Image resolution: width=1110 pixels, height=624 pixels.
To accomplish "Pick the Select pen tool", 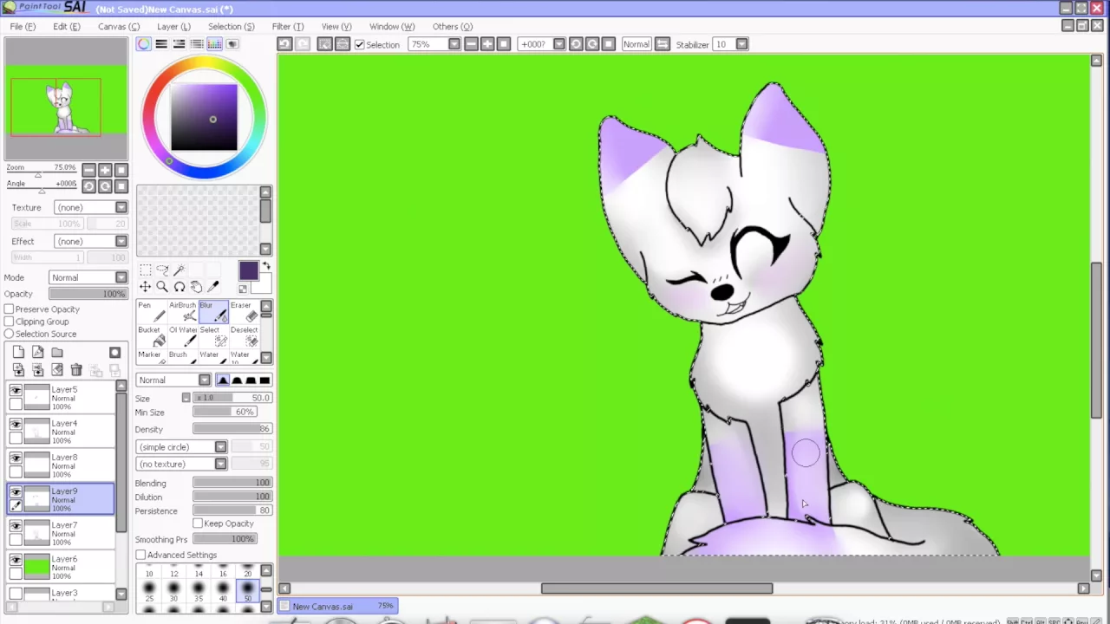I will pos(213,336).
